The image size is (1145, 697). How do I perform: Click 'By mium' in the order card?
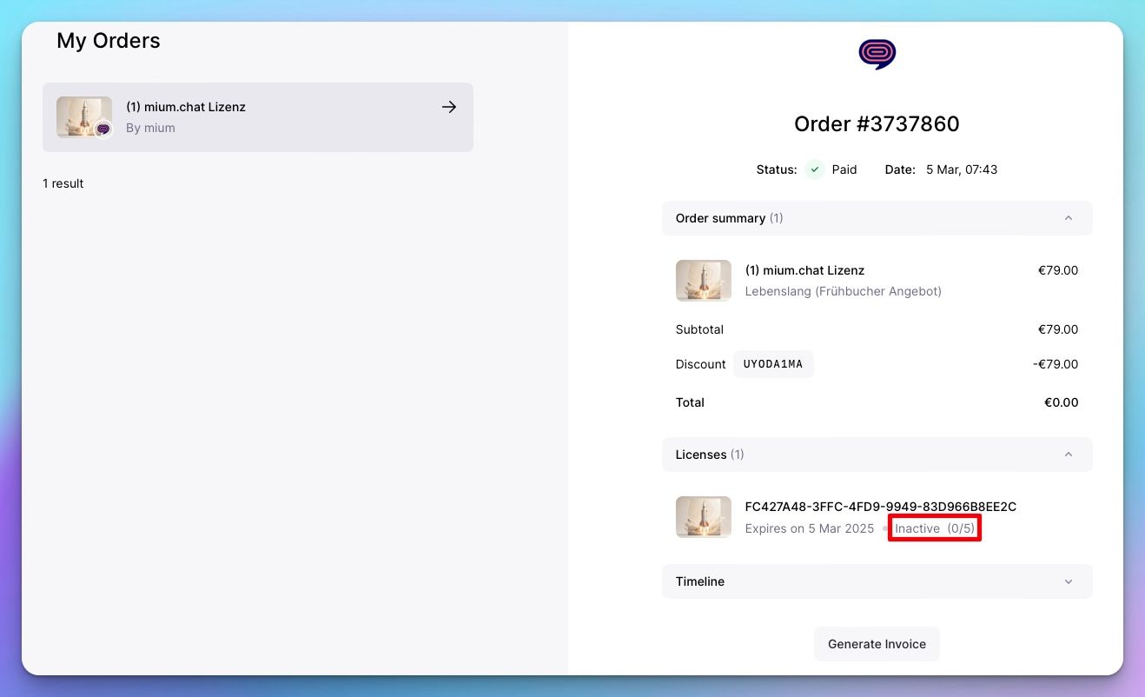point(150,128)
